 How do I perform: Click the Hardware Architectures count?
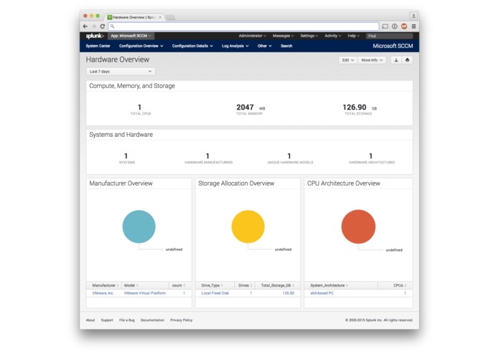[x=370, y=156]
